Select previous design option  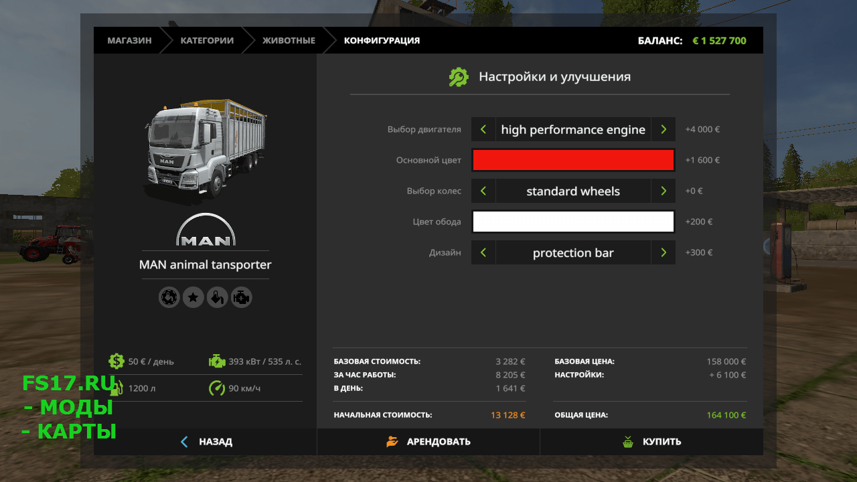483,252
